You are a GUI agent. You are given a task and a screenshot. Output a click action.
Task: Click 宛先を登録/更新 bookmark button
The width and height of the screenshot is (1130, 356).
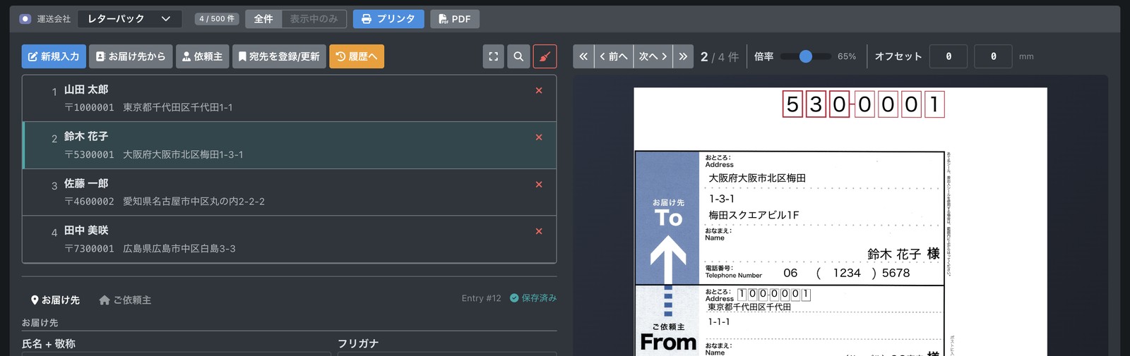pos(279,56)
